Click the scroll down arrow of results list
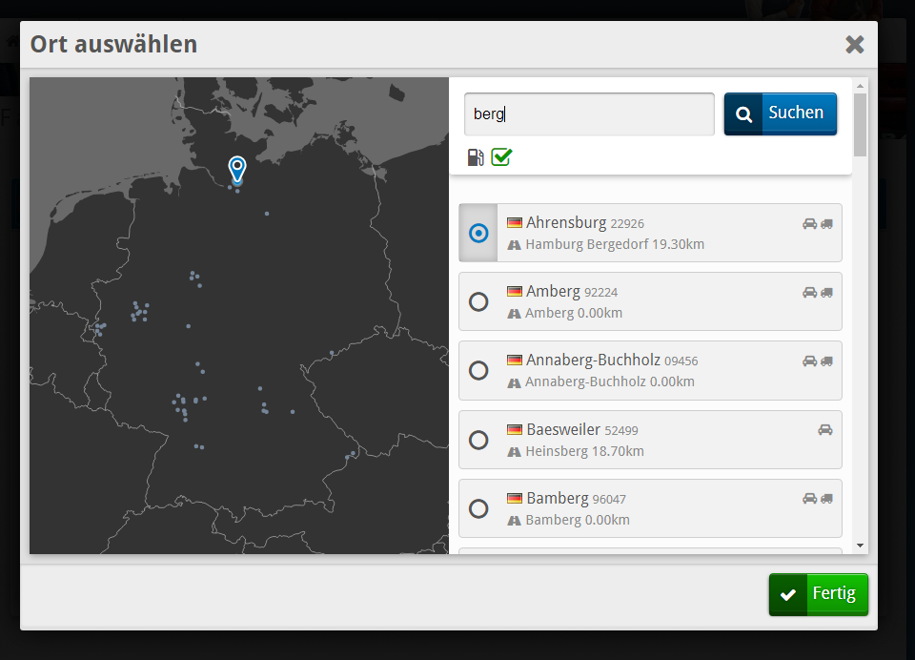 pyautogui.click(x=860, y=545)
